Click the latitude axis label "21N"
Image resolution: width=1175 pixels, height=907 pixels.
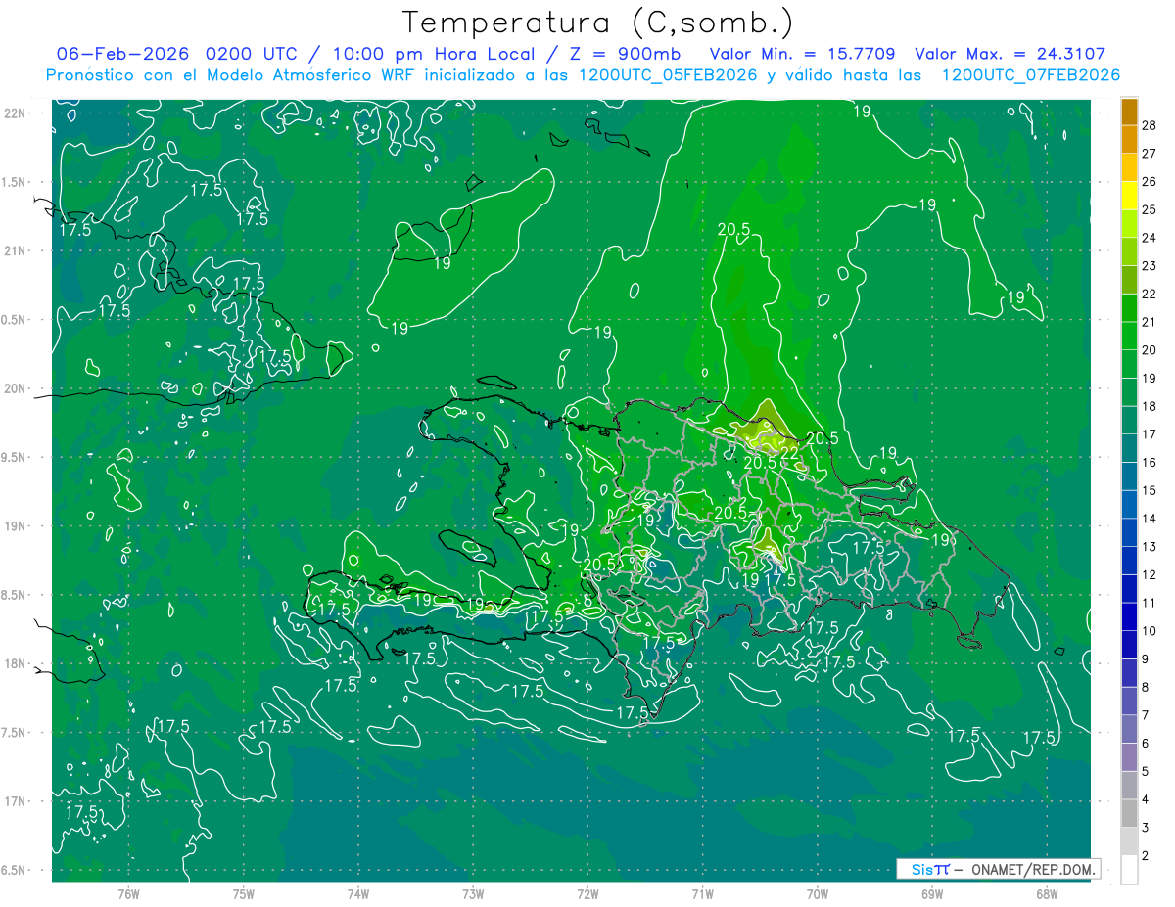(15, 250)
